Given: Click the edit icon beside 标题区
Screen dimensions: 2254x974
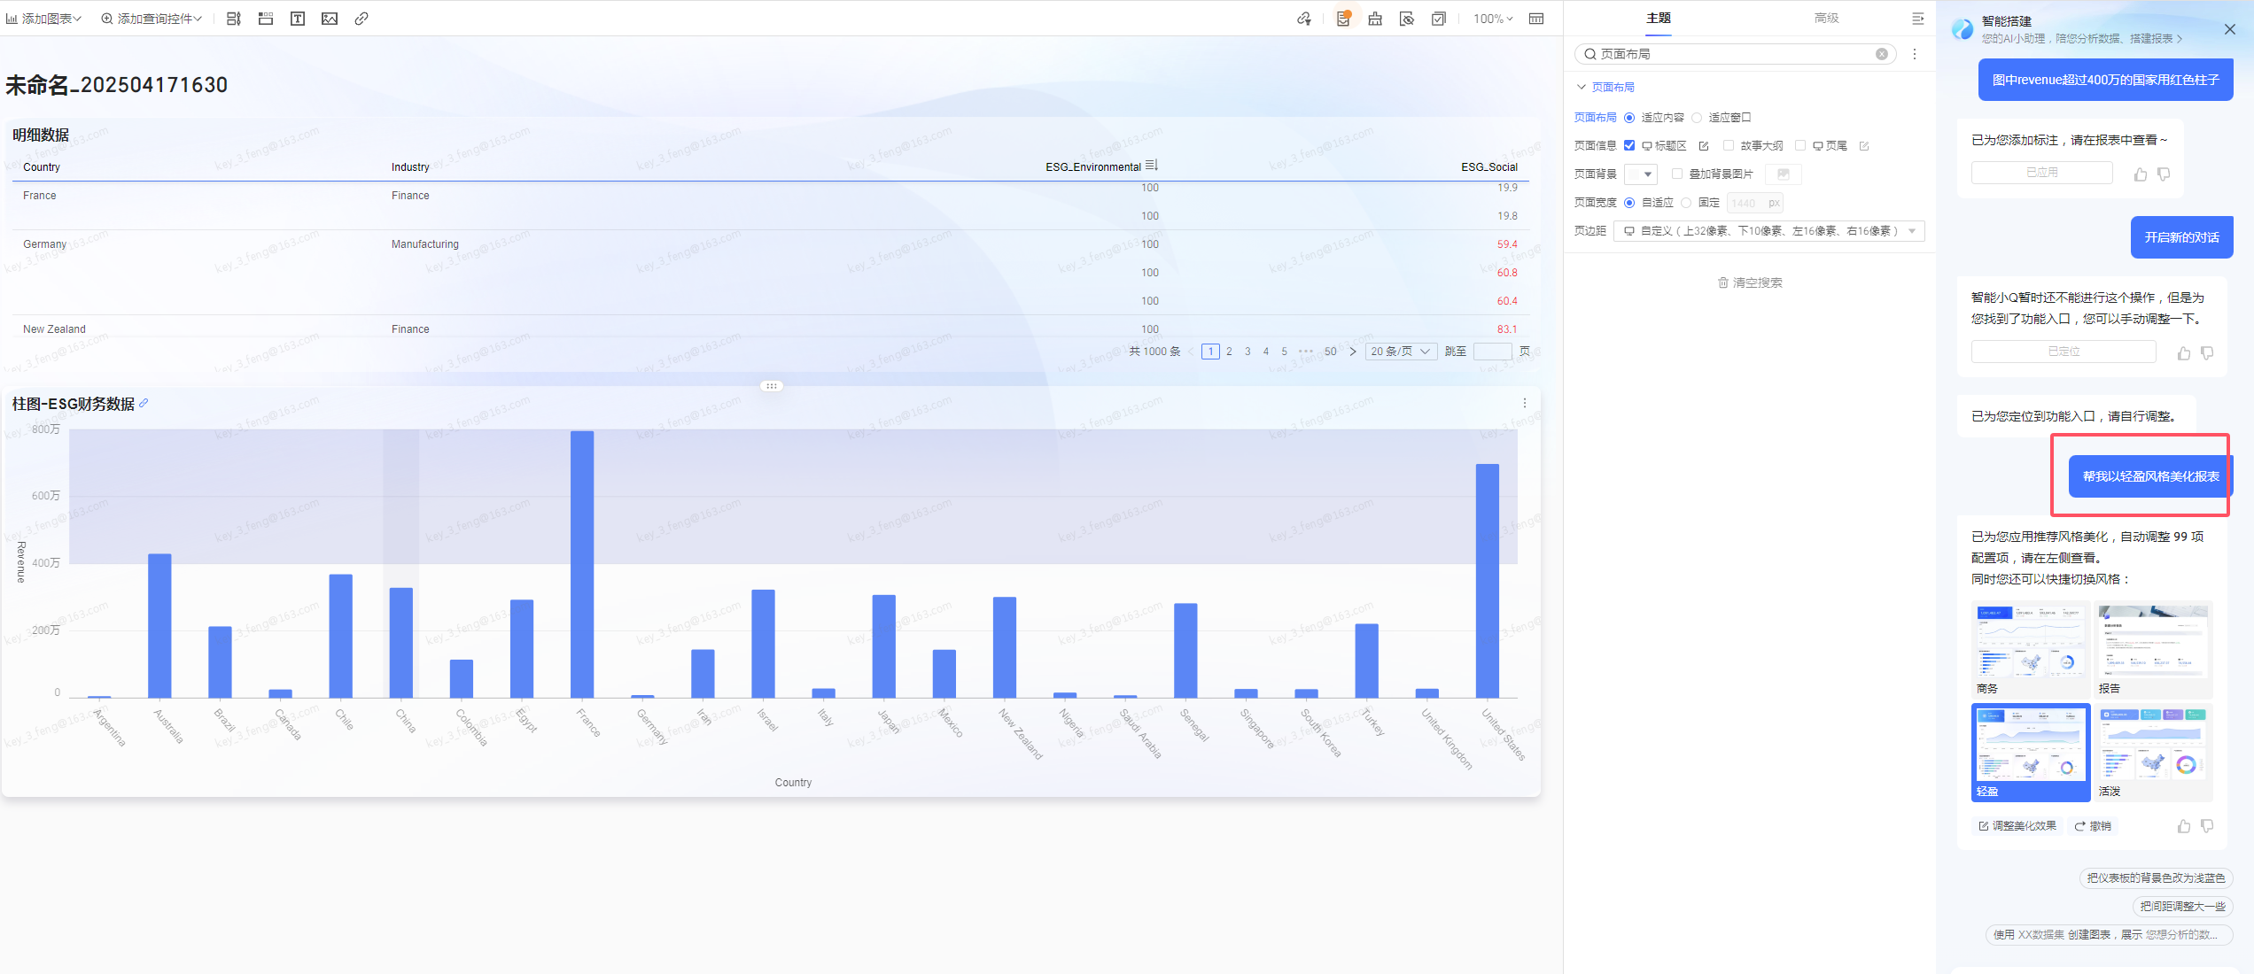Looking at the screenshot, I should pyautogui.click(x=1704, y=146).
